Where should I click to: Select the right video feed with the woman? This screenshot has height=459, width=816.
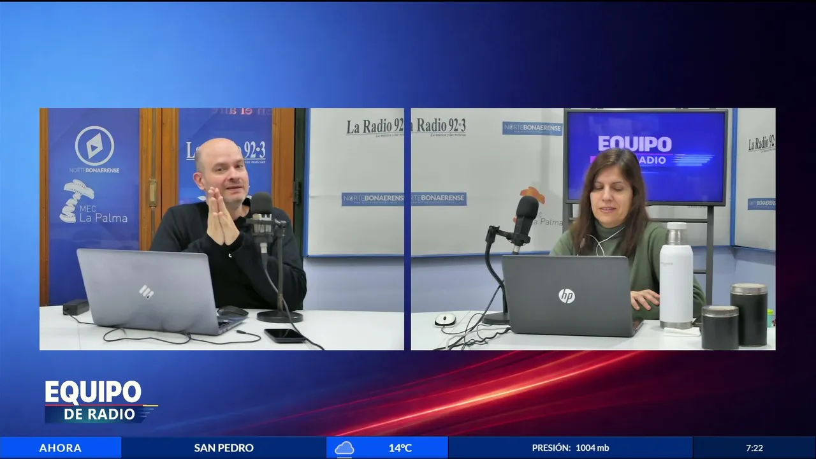pyautogui.click(x=593, y=229)
